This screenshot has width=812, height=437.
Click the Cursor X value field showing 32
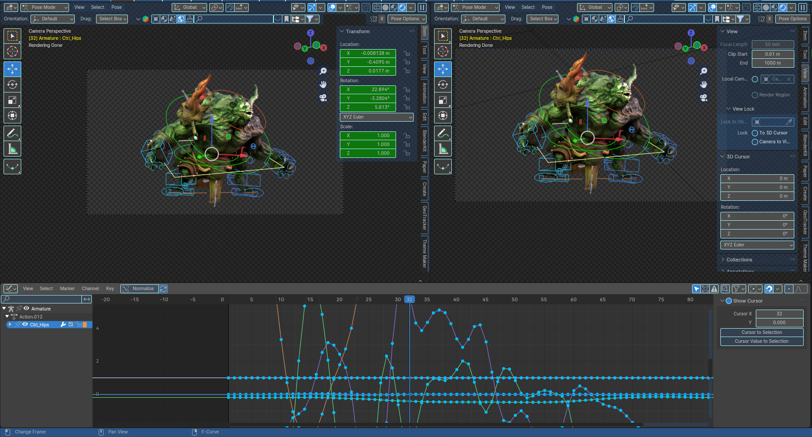(779, 314)
